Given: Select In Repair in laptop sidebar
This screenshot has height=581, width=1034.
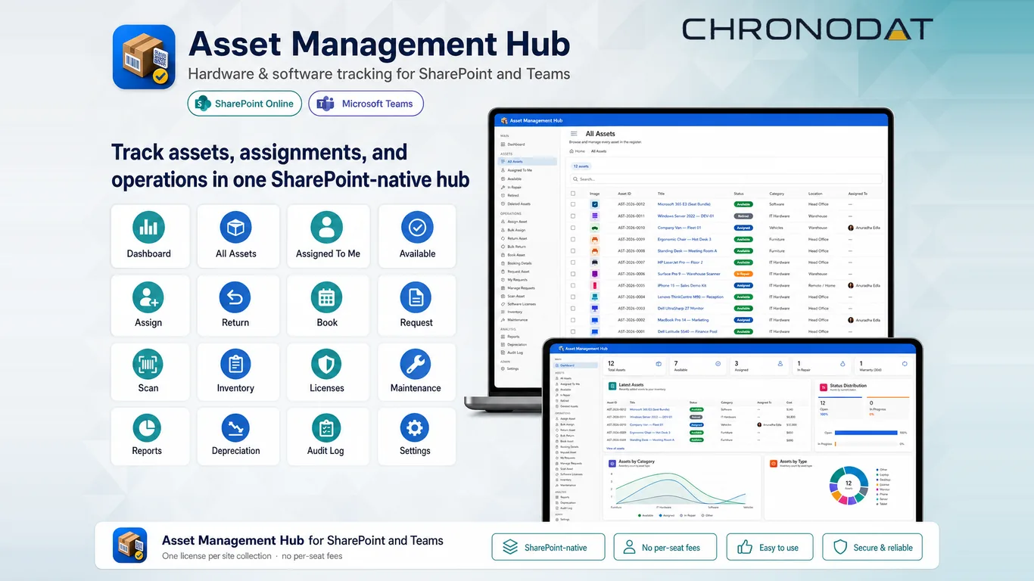Looking at the screenshot, I should pyautogui.click(x=514, y=187).
